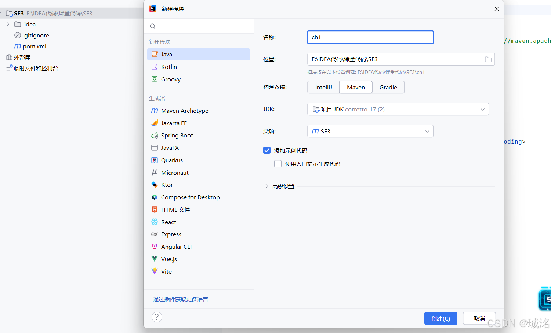Select Quarkus label in generator list
Viewport: 551px width, 333px height.
tap(172, 160)
